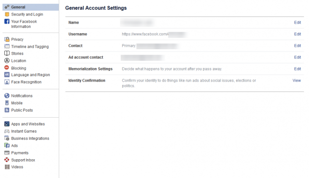Click the Face Recognition icon

pyautogui.click(x=7, y=82)
